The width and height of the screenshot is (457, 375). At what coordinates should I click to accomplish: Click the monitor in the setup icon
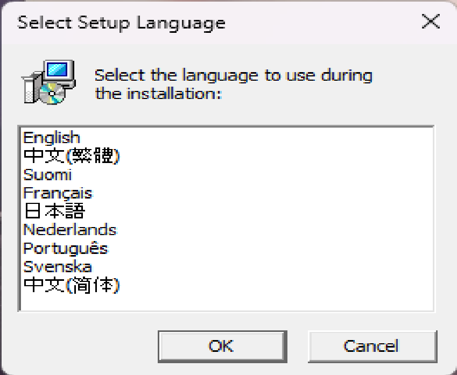coord(58,70)
